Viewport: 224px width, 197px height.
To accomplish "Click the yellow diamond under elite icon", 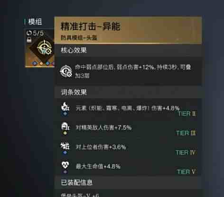I will 65,133.
